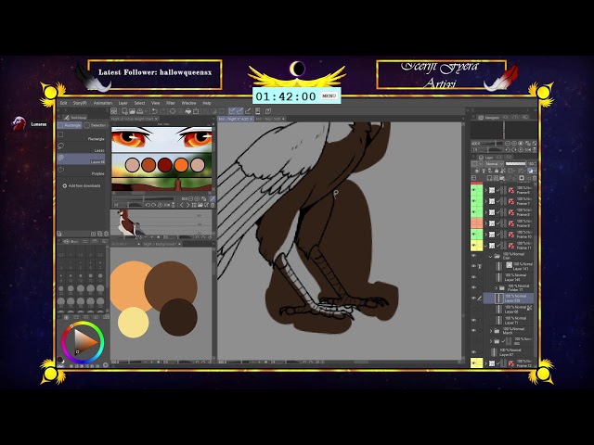Expand the Folder 17 sub folder
The image size is (594, 445).
pos(497,288)
